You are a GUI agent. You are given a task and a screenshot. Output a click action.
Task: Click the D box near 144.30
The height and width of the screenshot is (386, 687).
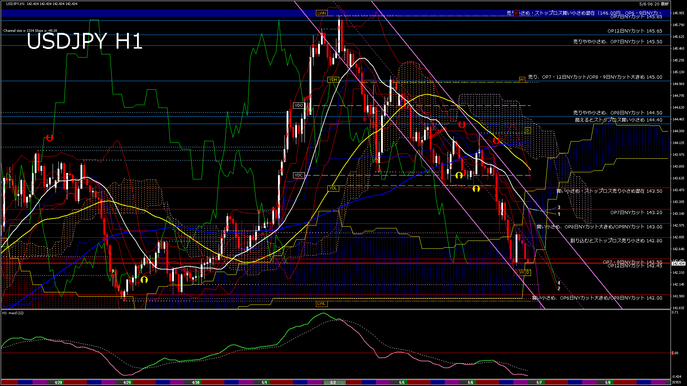[x=528, y=131]
